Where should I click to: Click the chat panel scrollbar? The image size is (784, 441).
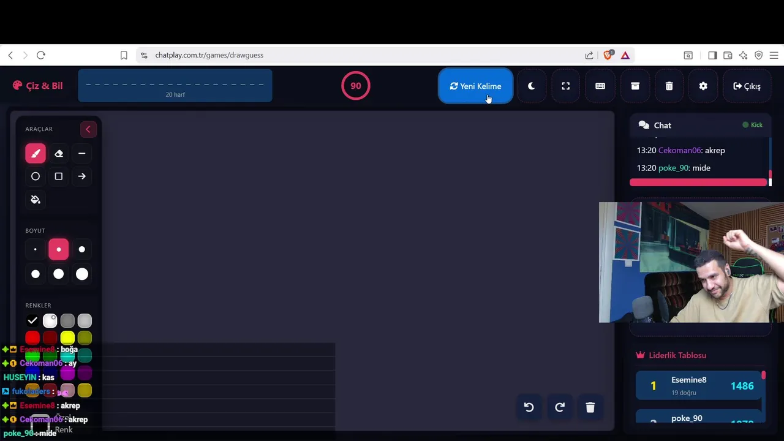(x=771, y=158)
